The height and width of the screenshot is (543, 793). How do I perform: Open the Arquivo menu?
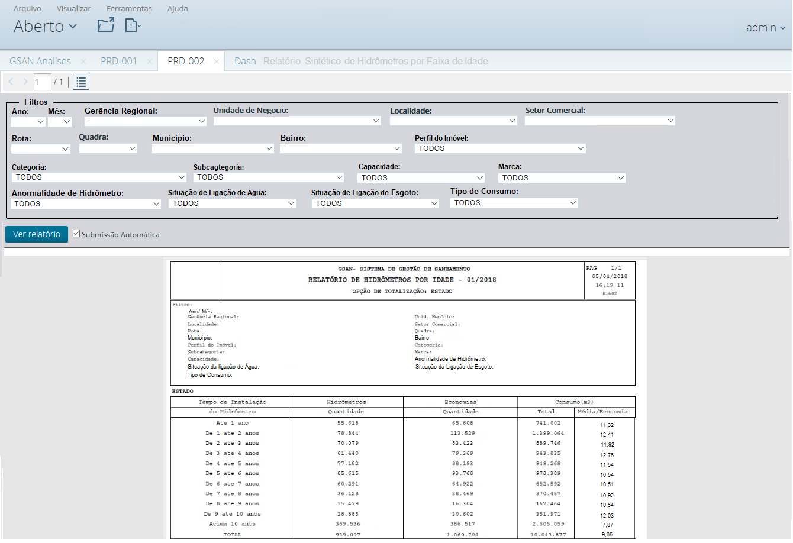coord(27,8)
